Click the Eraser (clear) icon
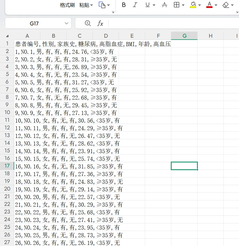 point(226,5)
